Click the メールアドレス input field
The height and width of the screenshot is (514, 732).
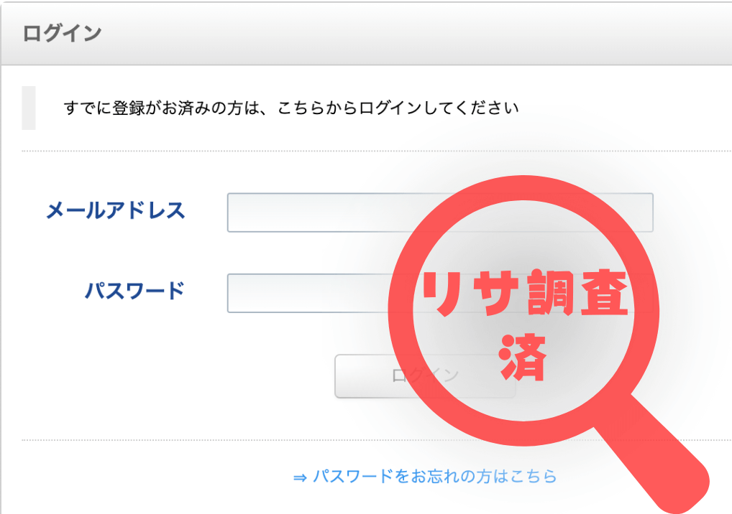click(440, 212)
